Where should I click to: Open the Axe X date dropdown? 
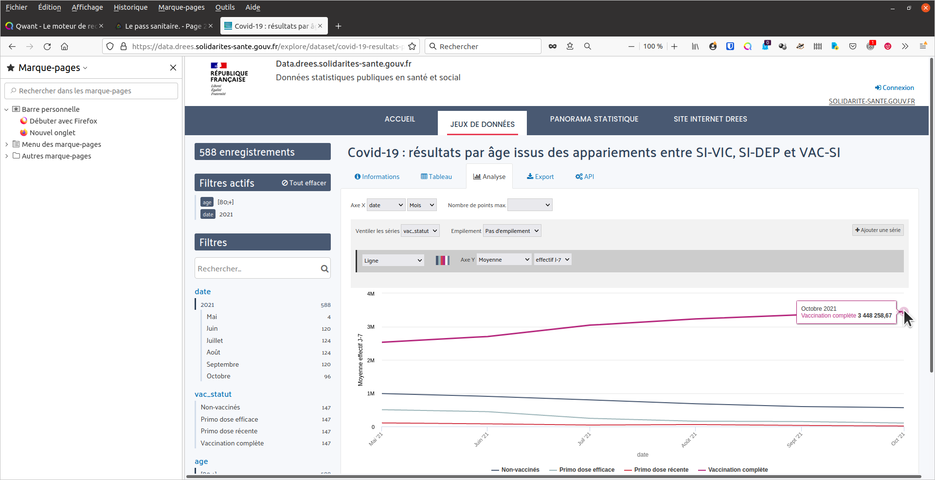coord(386,205)
